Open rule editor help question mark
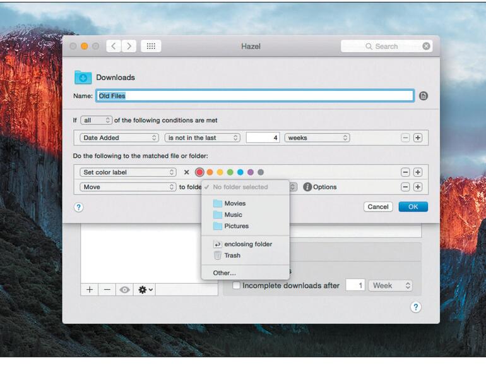The image size is (486, 365). (x=79, y=207)
